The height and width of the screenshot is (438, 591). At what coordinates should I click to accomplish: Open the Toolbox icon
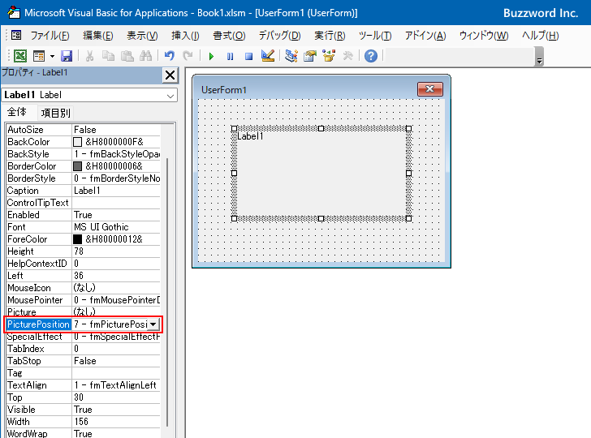pos(347,56)
